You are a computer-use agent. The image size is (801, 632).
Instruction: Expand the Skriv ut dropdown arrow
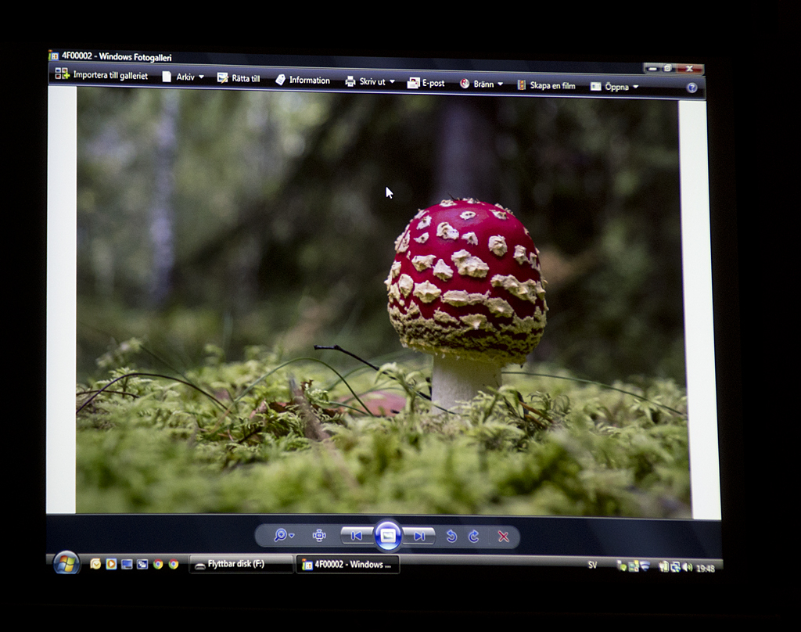point(393,82)
